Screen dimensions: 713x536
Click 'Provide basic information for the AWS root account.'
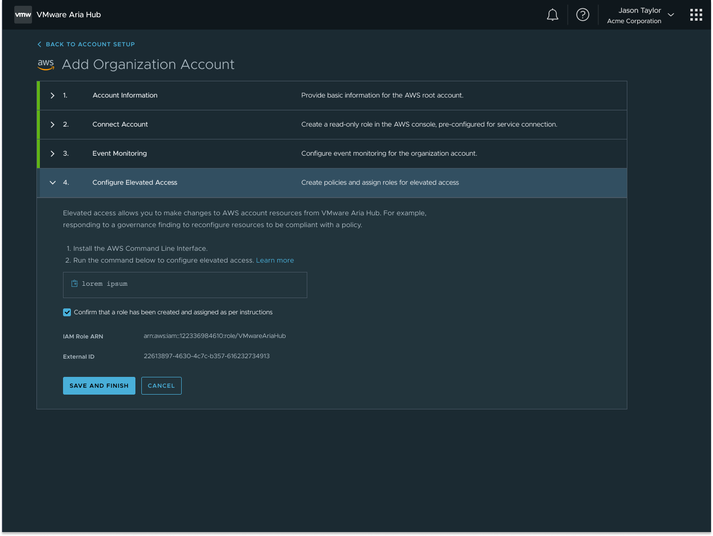pyautogui.click(x=382, y=96)
